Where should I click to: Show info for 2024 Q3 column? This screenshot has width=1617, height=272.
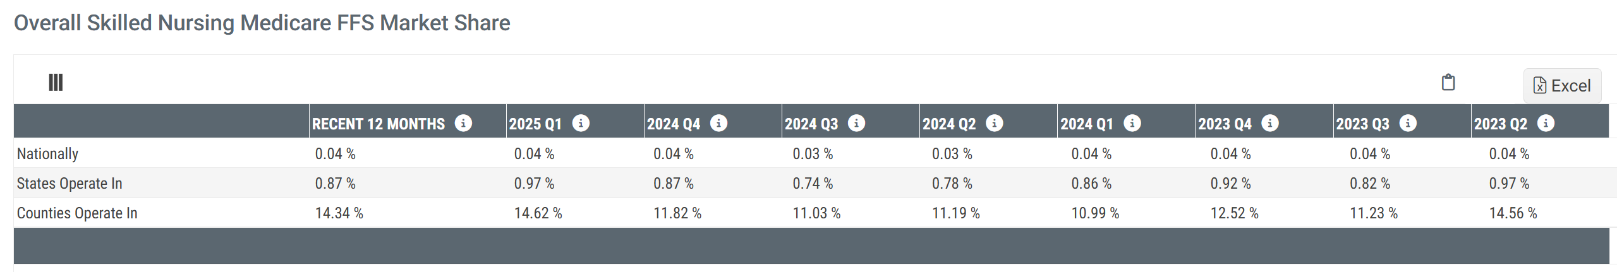point(856,123)
